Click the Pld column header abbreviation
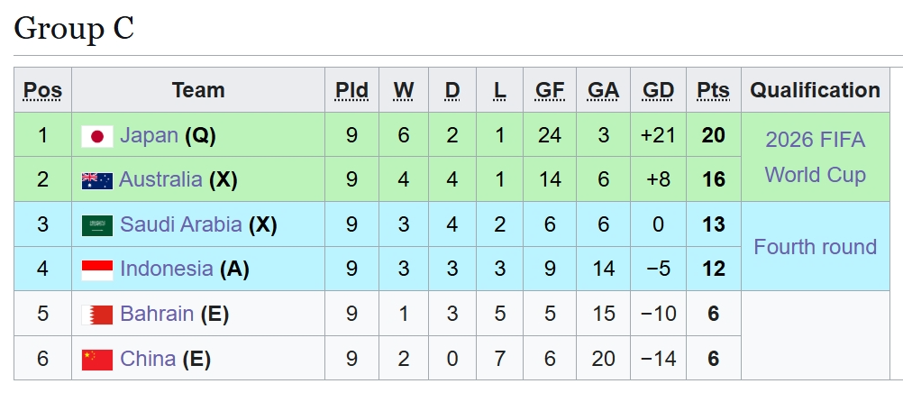Viewport: 903px width, 402px height. point(351,90)
